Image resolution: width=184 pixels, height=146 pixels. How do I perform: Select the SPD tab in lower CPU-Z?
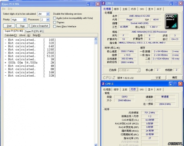coord(142,89)
